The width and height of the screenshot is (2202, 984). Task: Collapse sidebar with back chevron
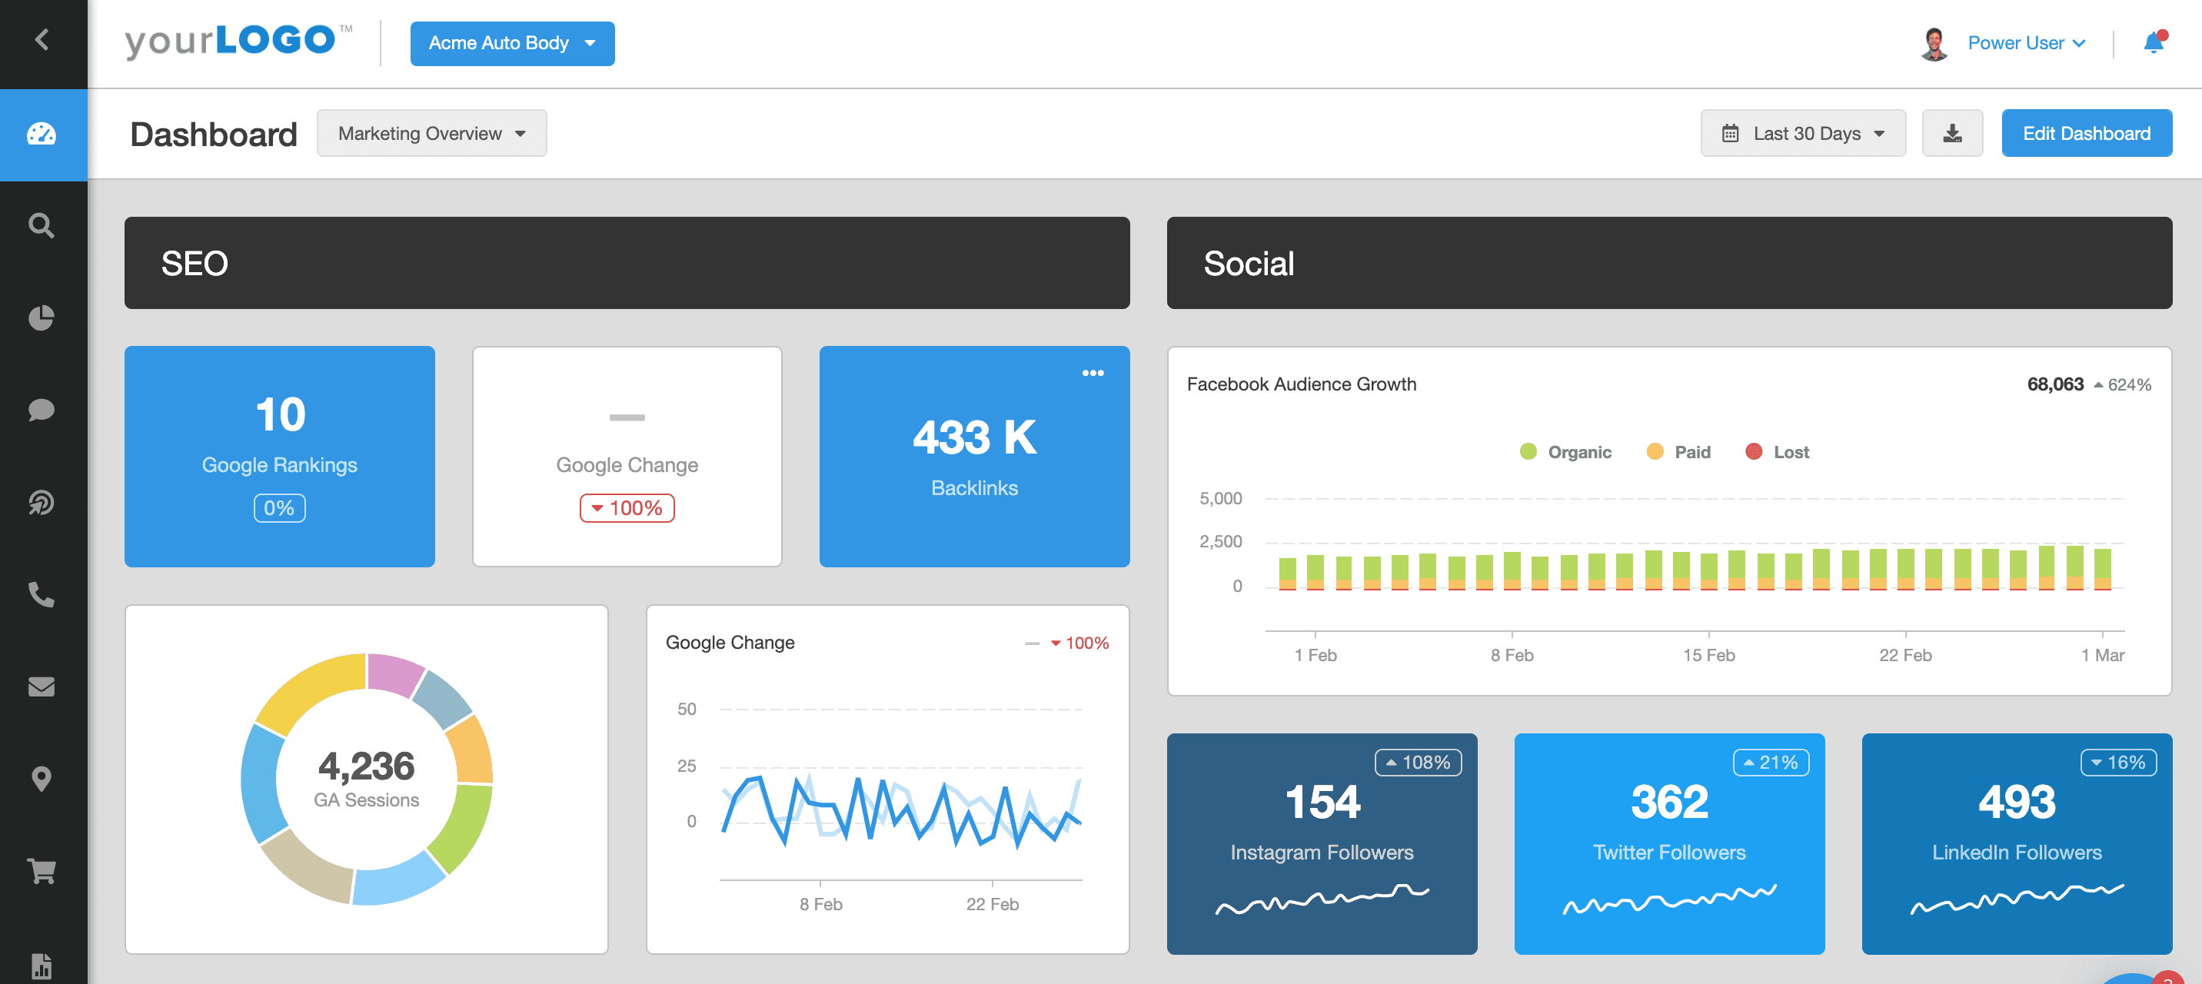tap(42, 39)
